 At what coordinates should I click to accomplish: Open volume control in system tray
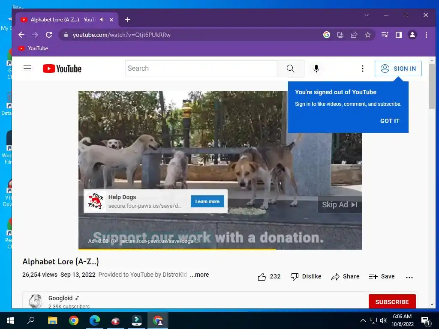pos(383,320)
